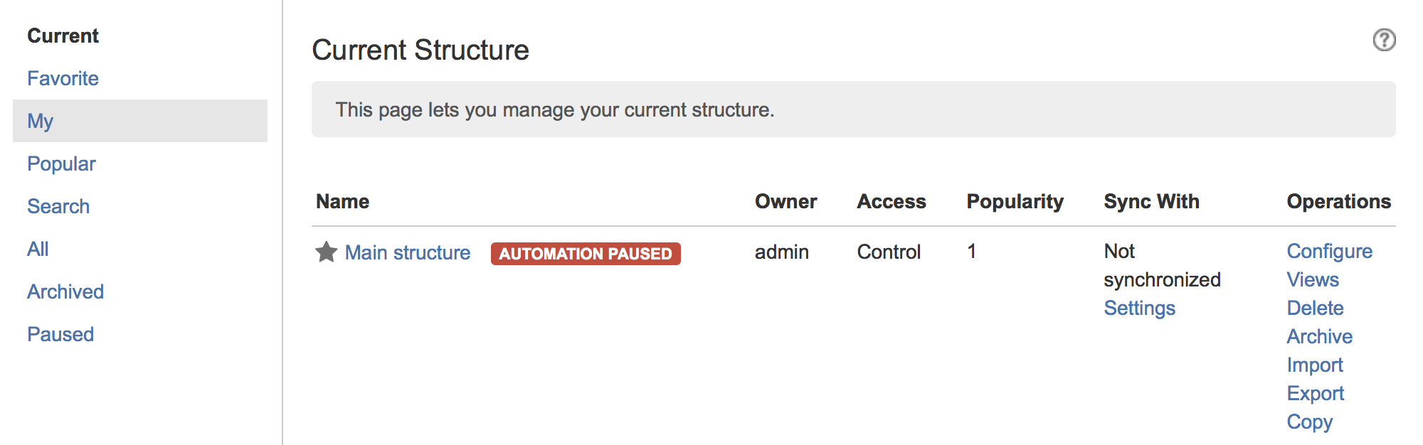This screenshot has width=1423, height=445.
Task: Sort by the Popularity column header
Action: tap(1015, 201)
